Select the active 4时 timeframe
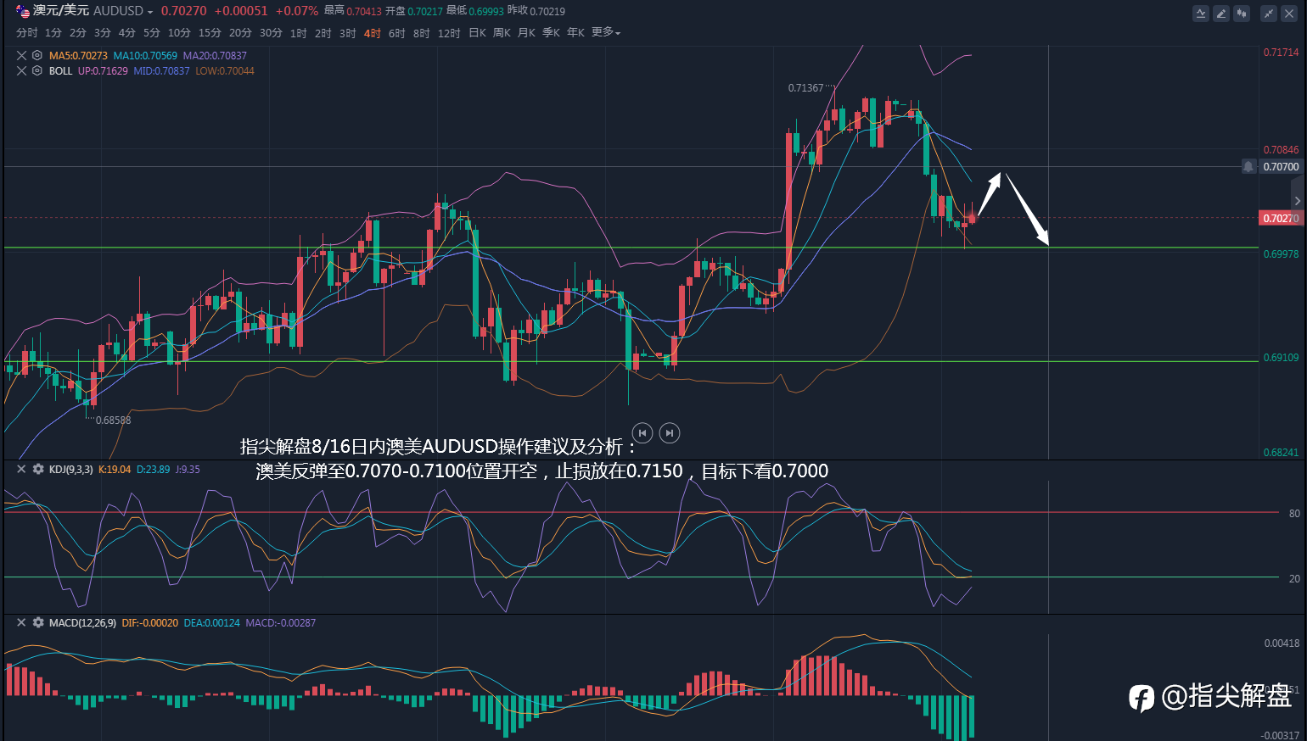 [x=373, y=33]
